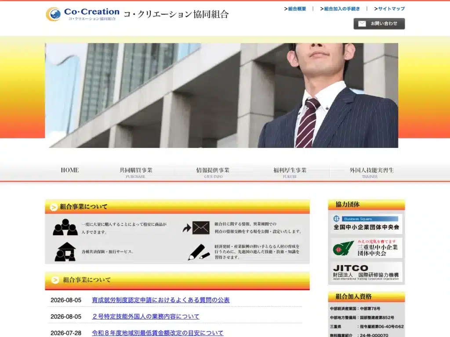
Task: Open the 情報提供事業 GIVE INFO menu
Action: [213, 172]
